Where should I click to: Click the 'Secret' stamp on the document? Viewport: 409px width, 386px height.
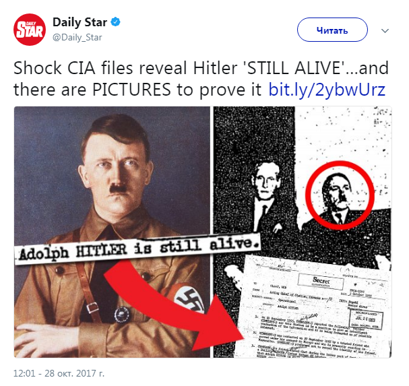(x=321, y=281)
